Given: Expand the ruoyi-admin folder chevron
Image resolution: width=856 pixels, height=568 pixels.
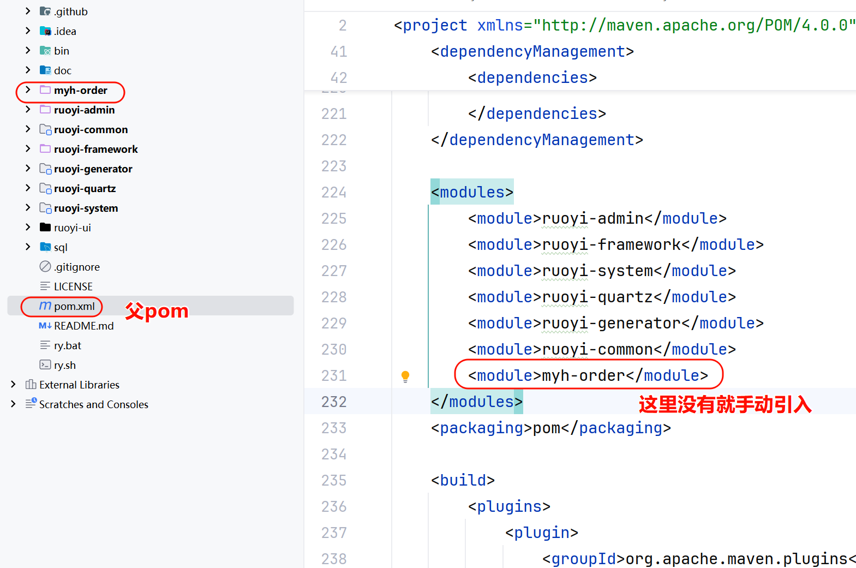Looking at the screenshot, I should [x=28, y=110].
